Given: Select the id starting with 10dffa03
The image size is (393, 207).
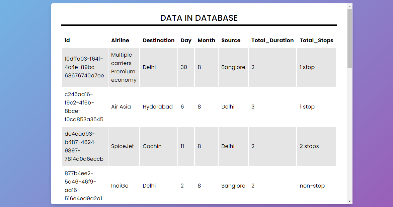Looking at the screenshot, I should coord(85,67).
